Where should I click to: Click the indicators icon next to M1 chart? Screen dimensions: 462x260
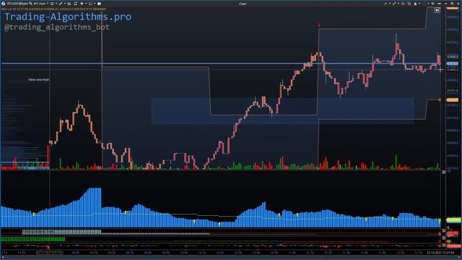click(x=52, y=4)
